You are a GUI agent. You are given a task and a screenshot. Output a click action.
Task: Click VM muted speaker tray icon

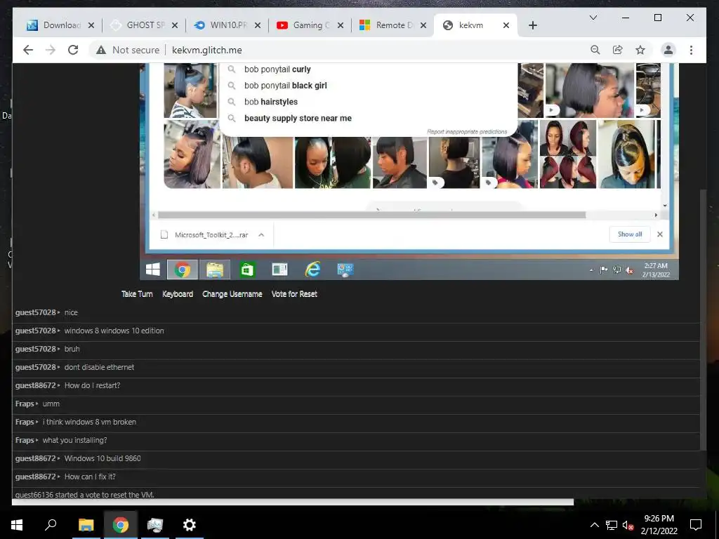click(629, 270)
